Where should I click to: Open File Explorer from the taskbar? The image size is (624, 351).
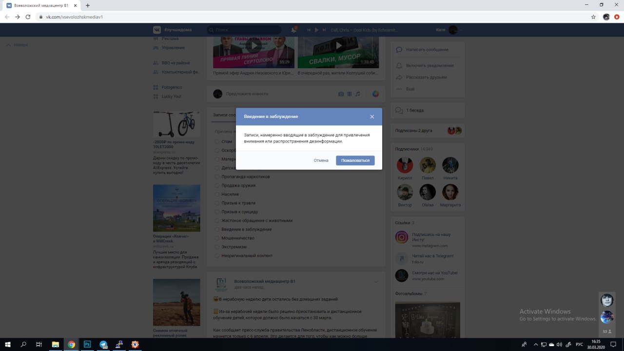coord(55,344)
